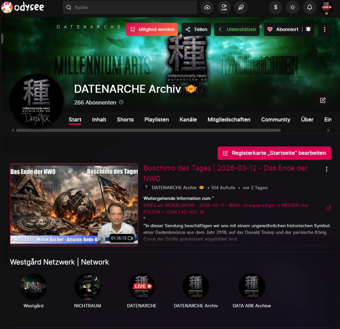340x329 pixels.
Task: Open the NICHTRAUM channel avatar
Action: click(88, 287)
